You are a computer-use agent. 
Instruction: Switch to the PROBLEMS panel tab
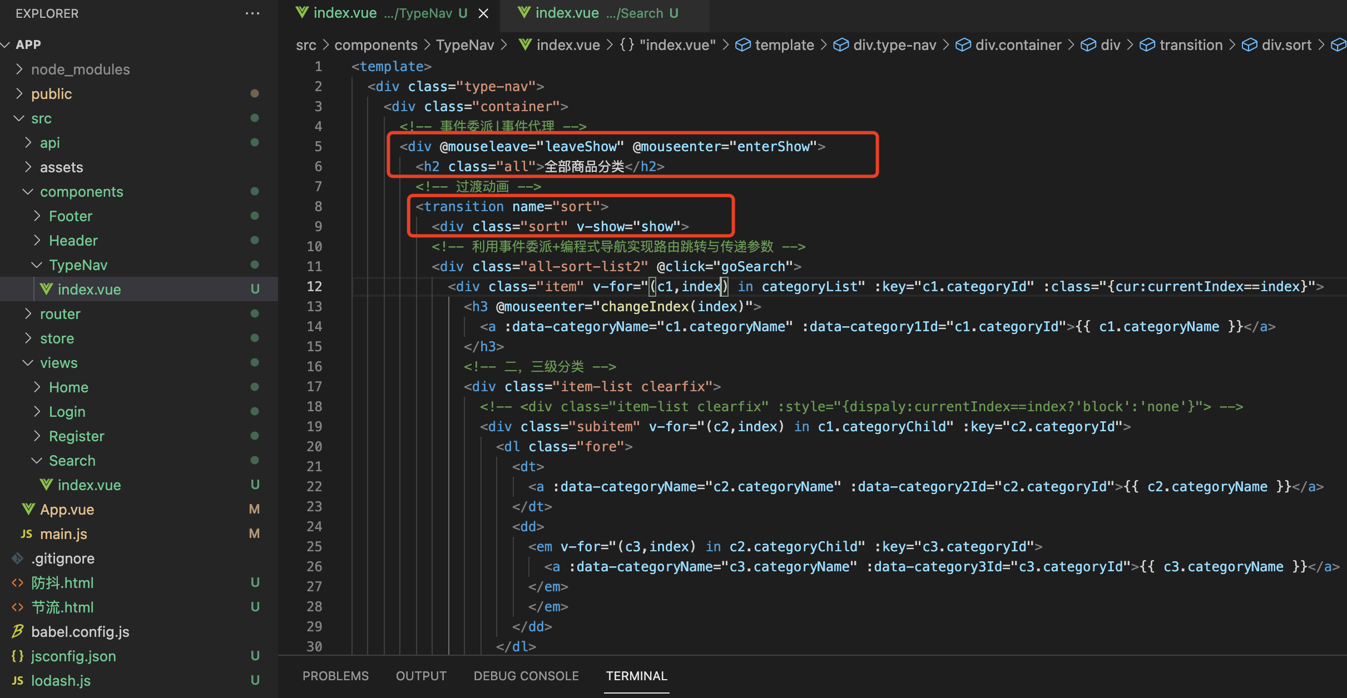335,676
